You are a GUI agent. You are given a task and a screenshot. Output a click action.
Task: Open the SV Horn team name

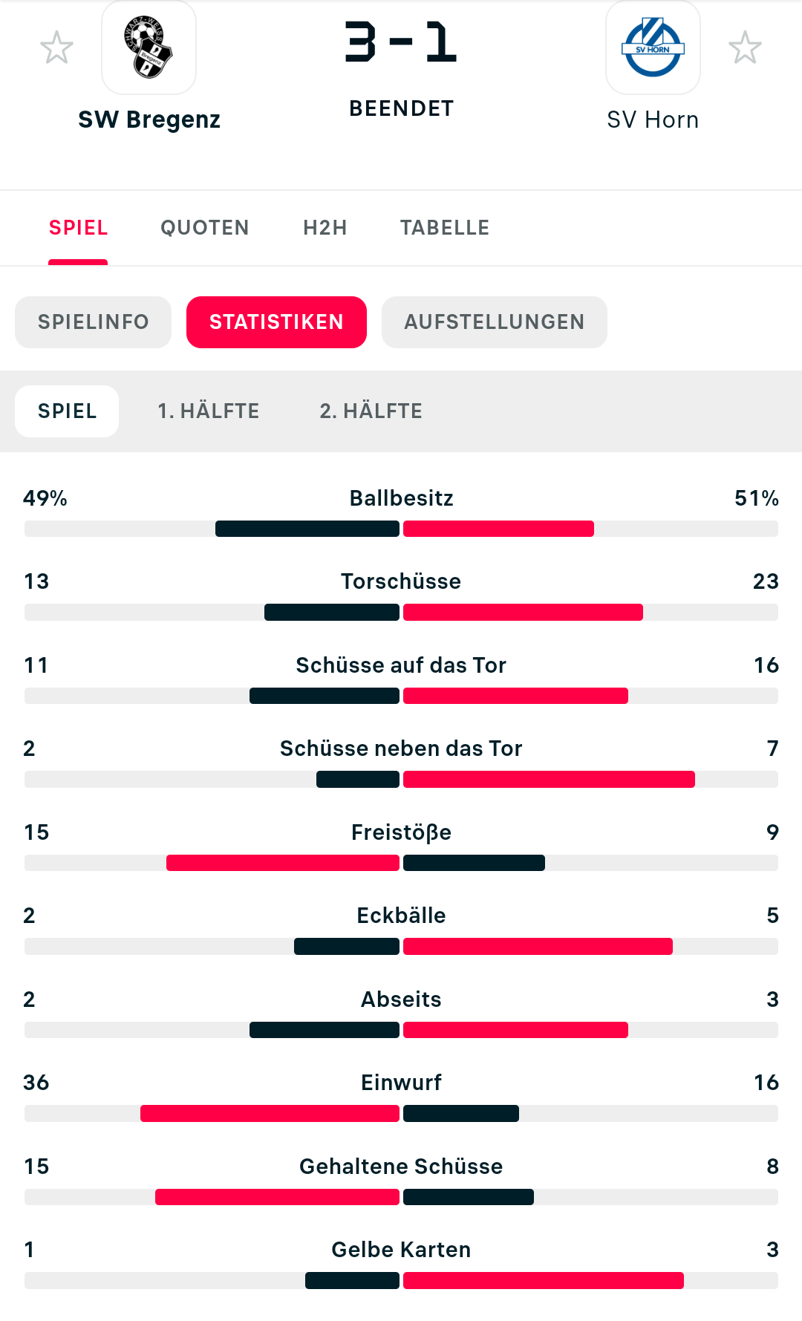[x=653, y=120]
